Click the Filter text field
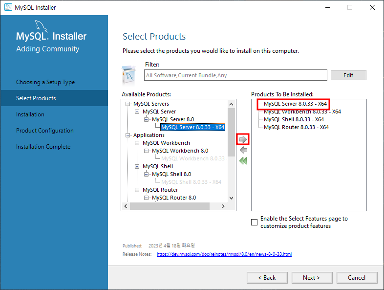This screenshot has width=384, height=290. pos(235,75)
